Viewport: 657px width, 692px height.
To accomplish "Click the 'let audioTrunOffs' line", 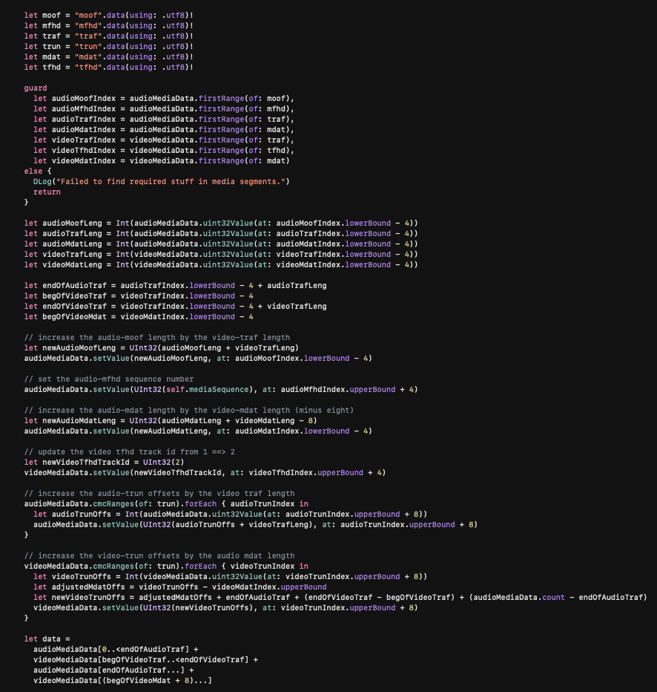I will tap(231, 514).
